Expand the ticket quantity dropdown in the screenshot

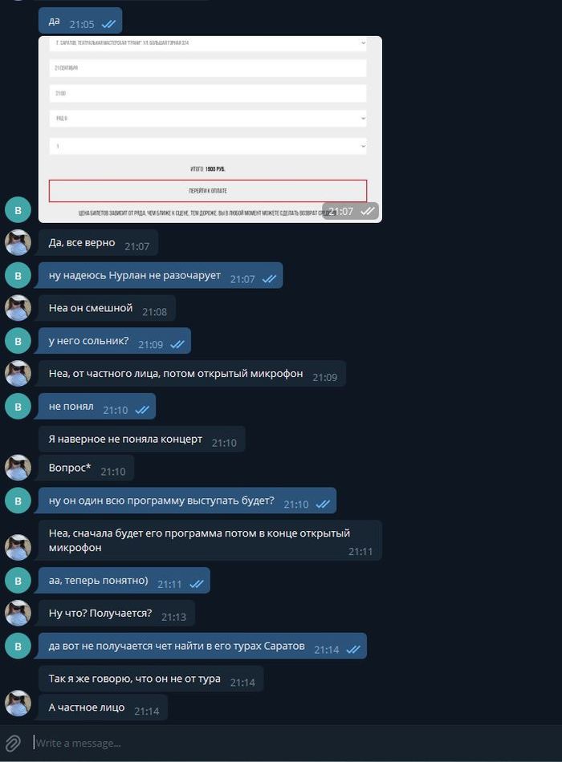coord(208,146)
